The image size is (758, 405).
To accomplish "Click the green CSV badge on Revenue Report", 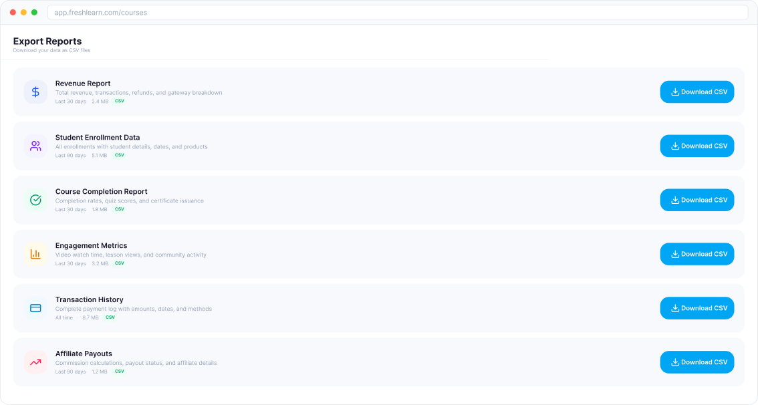I will click(x=119, y=101).
